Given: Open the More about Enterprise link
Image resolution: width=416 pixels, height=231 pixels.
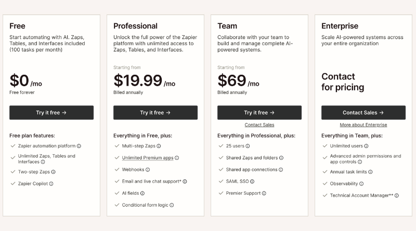Looking at the screenshot, I should point(363,125).
